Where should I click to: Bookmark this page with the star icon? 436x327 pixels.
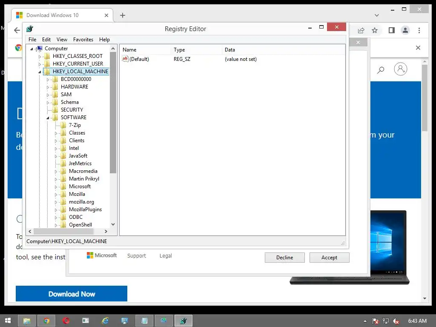375,30
